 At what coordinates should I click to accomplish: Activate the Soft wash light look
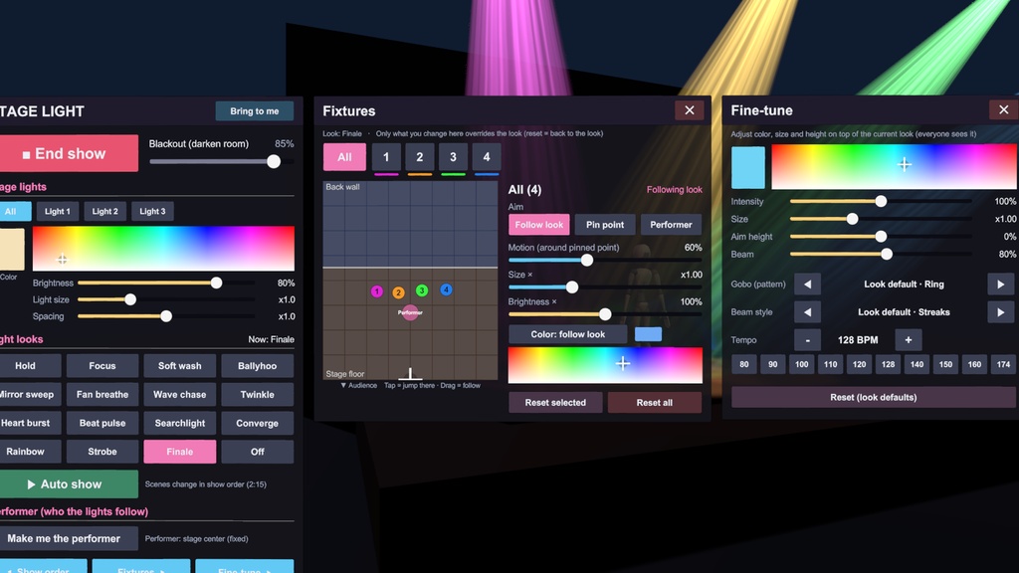pos(179,366)
